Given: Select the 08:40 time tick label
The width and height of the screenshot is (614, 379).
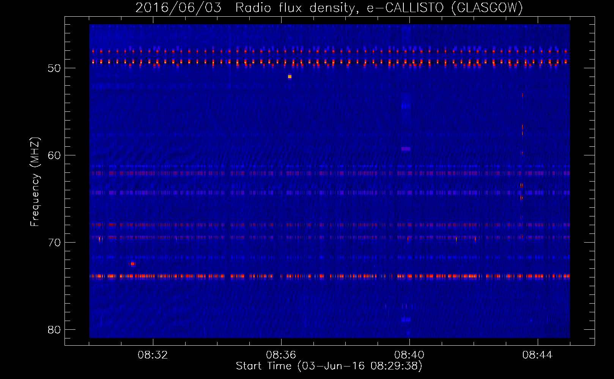Looking at the screenshot, I should tap(409, 355).
